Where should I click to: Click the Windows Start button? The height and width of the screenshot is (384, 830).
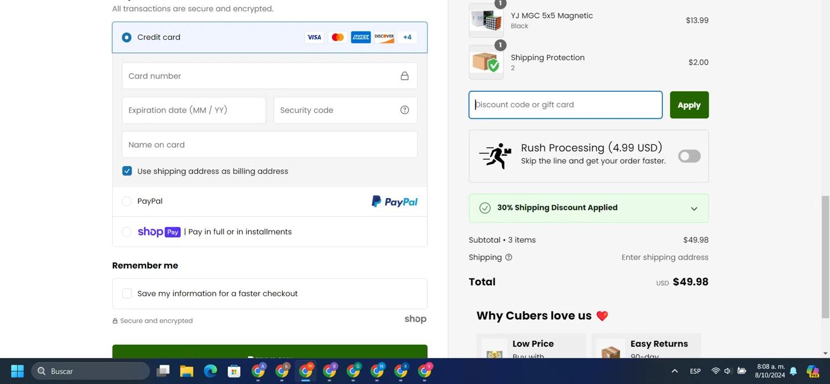(17, 371)
